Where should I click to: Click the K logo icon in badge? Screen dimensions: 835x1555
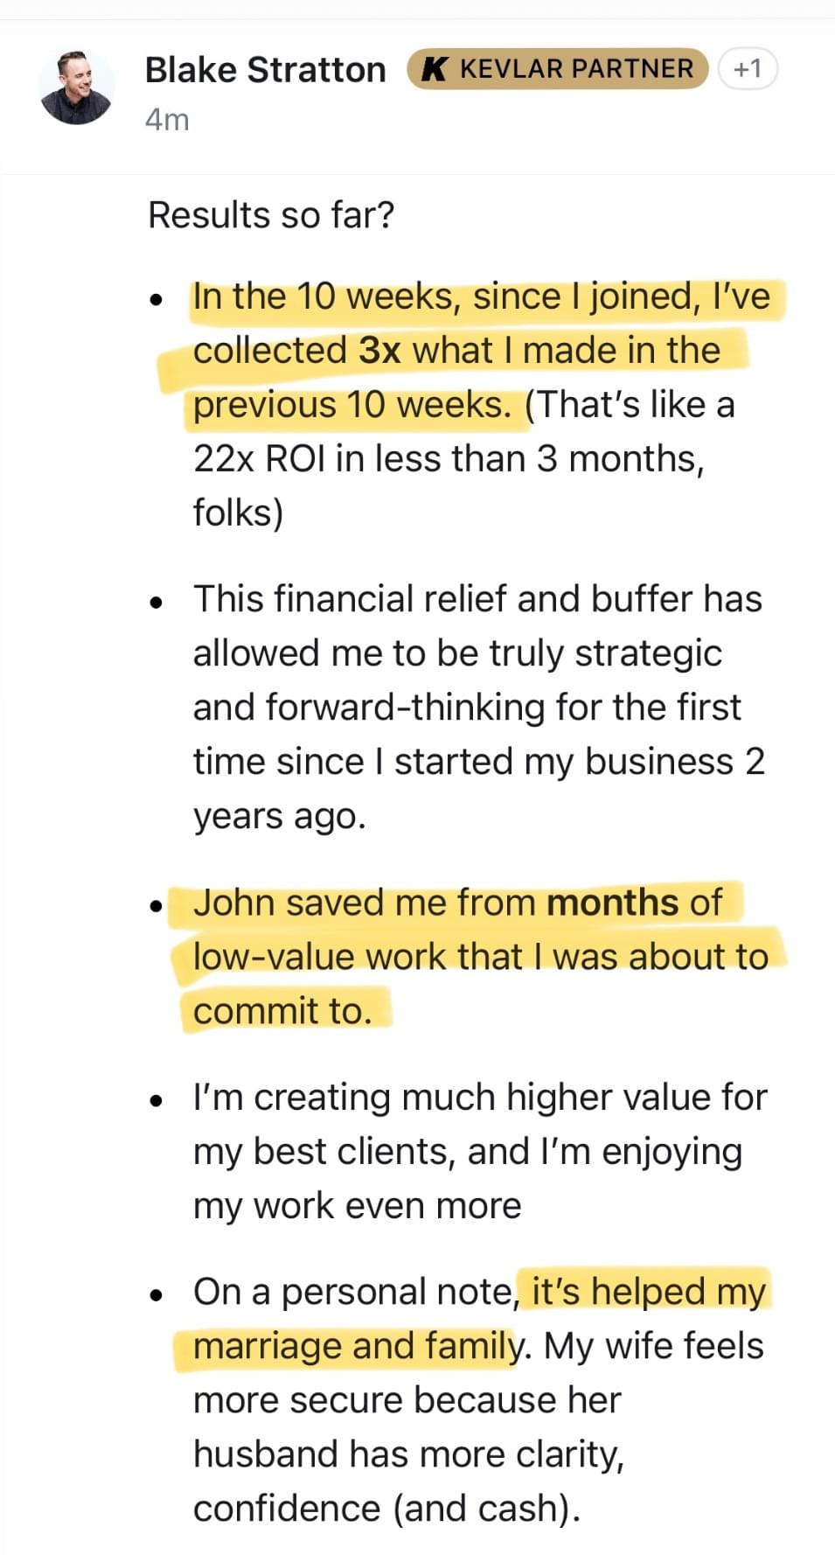pos(435,69)
